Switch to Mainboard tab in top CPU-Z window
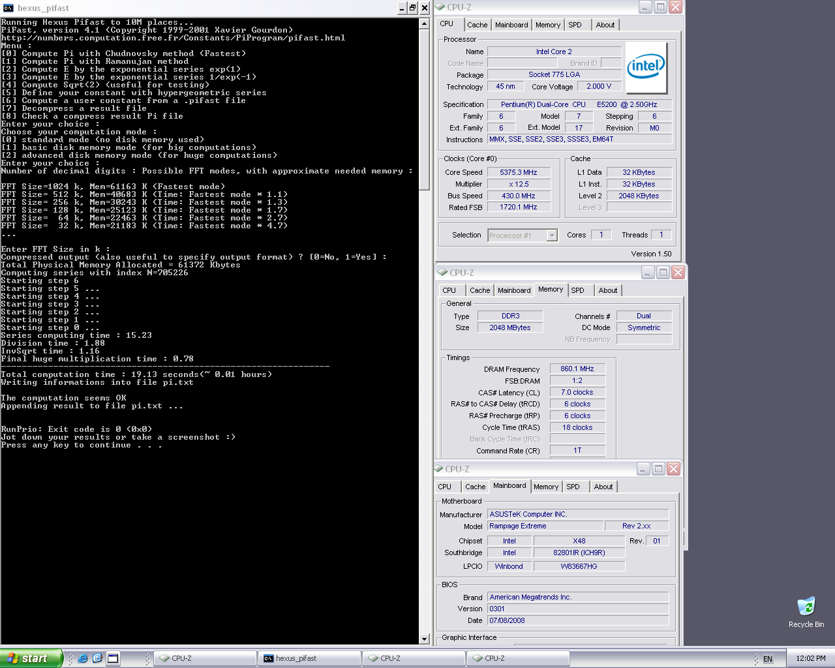Viewport: 835px width, 668px height. point(511,25)
